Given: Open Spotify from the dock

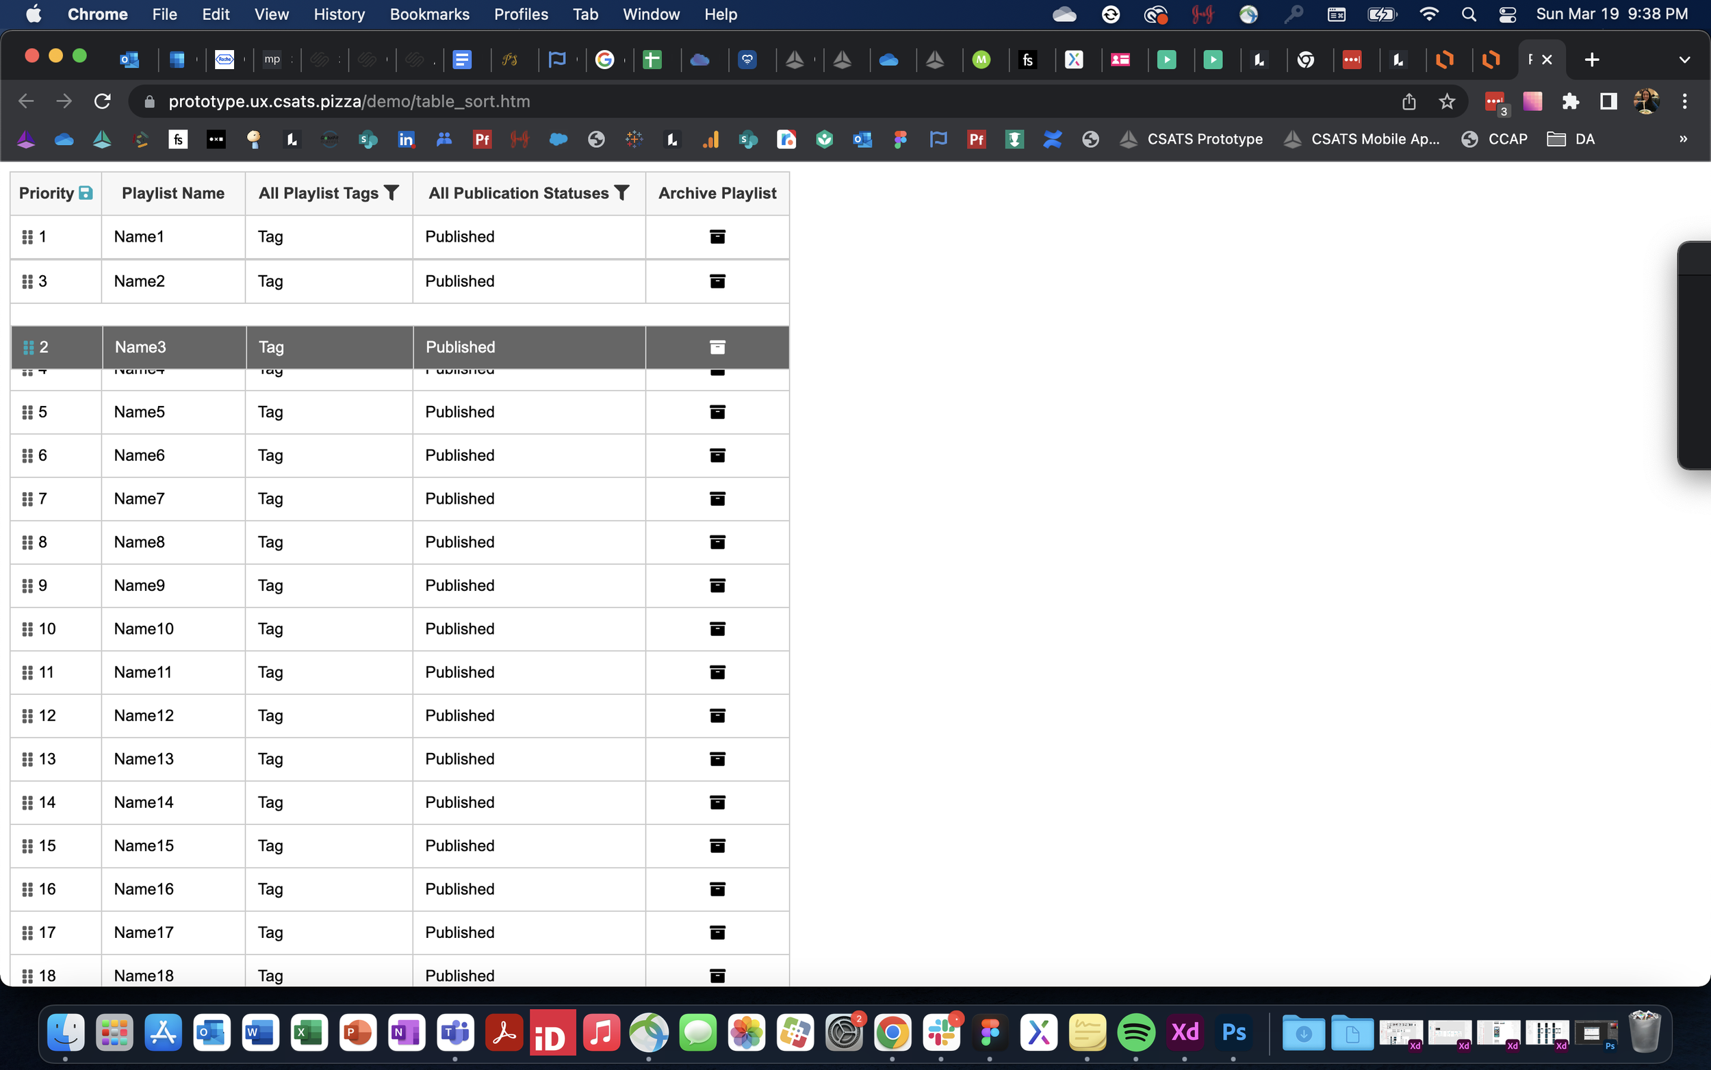Looking at the screenshot, I should pos(1135,1032).
